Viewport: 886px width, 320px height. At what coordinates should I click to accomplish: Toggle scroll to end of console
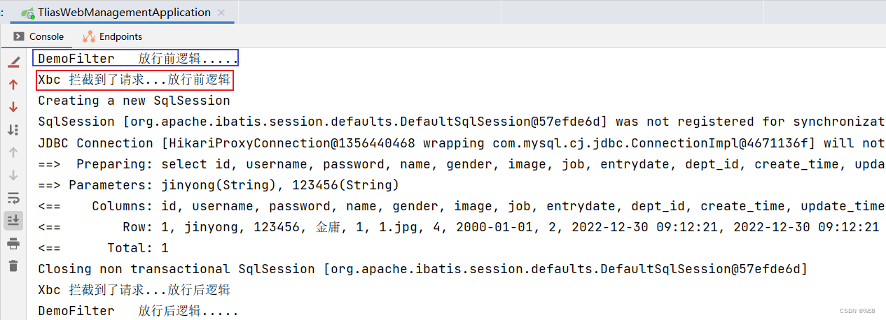(x=13, y=220)
